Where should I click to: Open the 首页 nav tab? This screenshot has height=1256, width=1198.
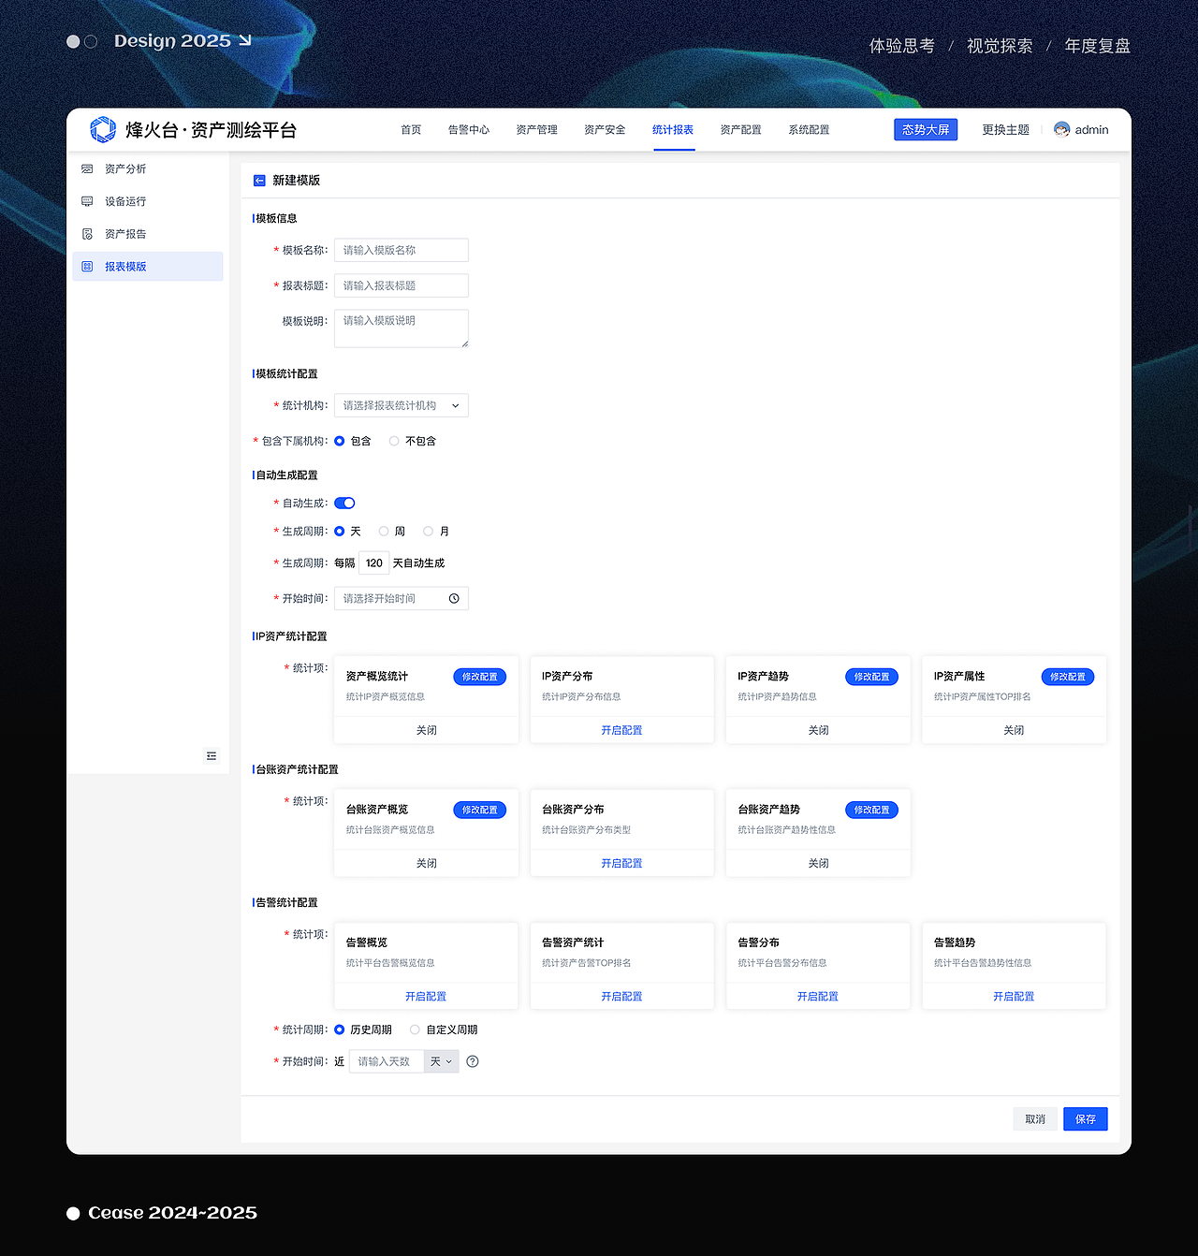411,130
